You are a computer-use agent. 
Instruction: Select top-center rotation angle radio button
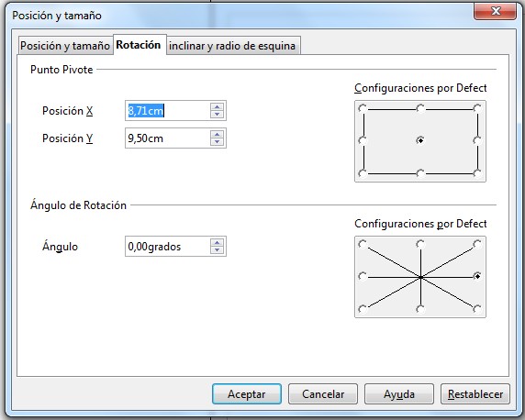pos(420,244)
